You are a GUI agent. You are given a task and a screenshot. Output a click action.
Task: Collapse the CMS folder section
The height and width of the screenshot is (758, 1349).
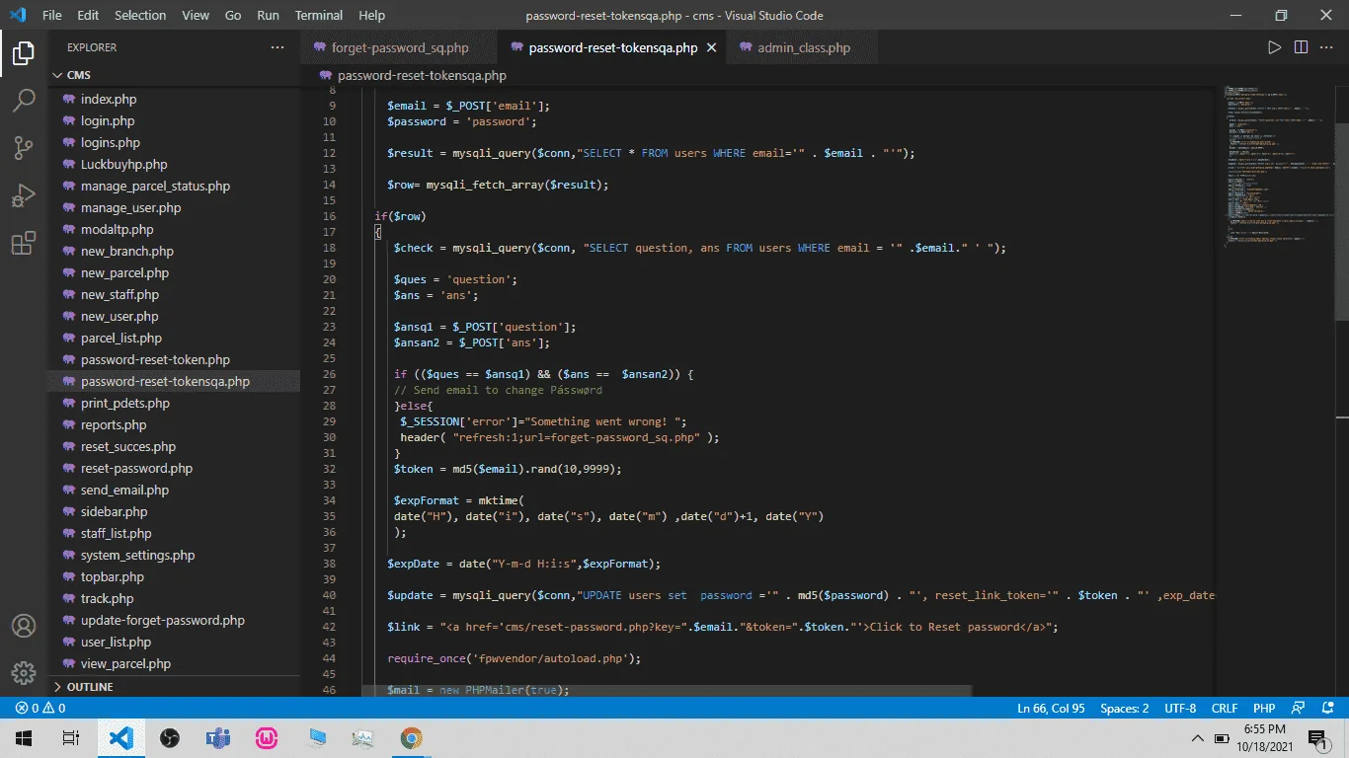pos(174,75)
